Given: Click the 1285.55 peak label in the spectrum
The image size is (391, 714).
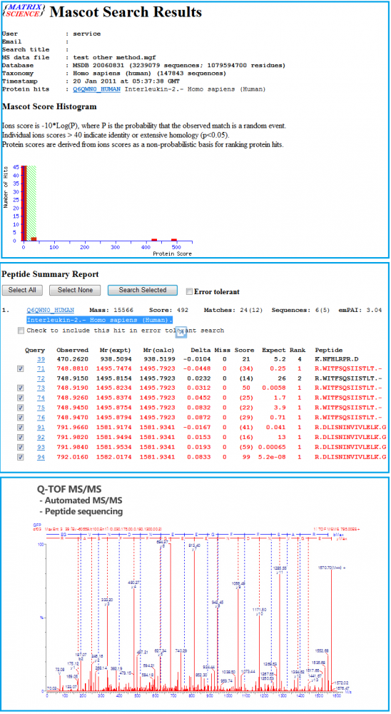Looking at the screenshot, I should pyautogui.click(x=280, y=569).
